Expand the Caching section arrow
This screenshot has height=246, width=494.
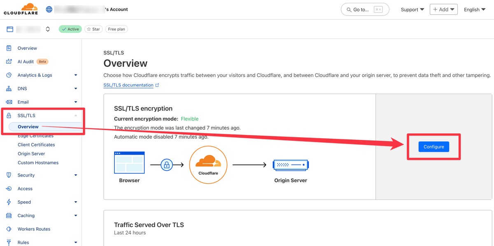point(76,216)
